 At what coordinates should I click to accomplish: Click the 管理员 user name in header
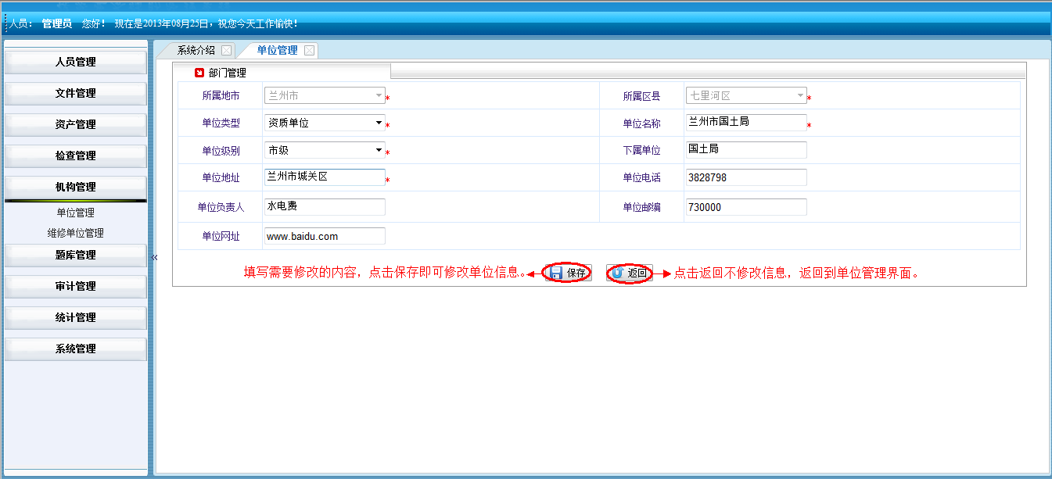point(57,24)
